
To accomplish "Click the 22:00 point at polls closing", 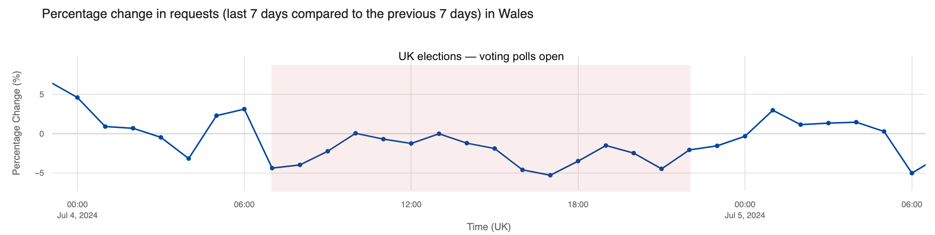I will coord(689,150).
